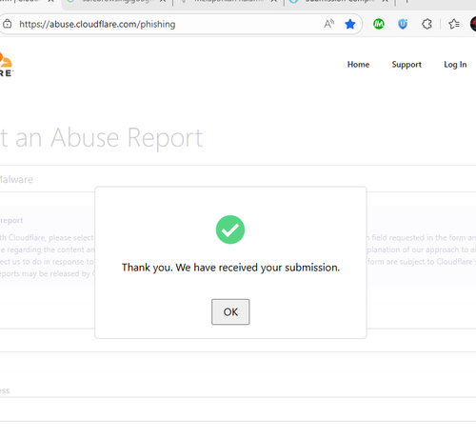Viewport: 476px width, 440px height.
Task: Open the Favorites list icon
Action: (x=454, y=24)
